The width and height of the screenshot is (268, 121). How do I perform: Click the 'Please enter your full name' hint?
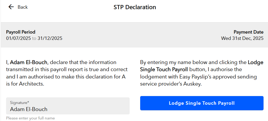[x=30, y=118]
